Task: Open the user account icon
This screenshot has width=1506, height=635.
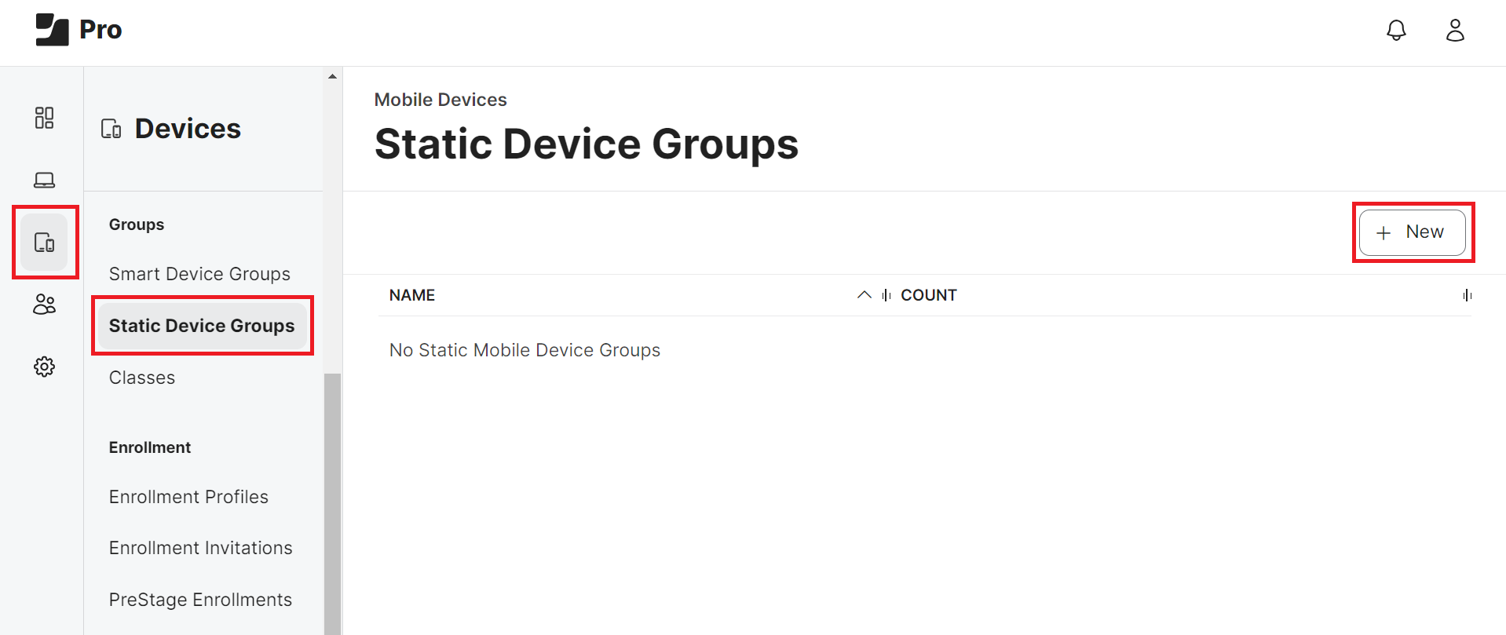Action: point(1455,31)
